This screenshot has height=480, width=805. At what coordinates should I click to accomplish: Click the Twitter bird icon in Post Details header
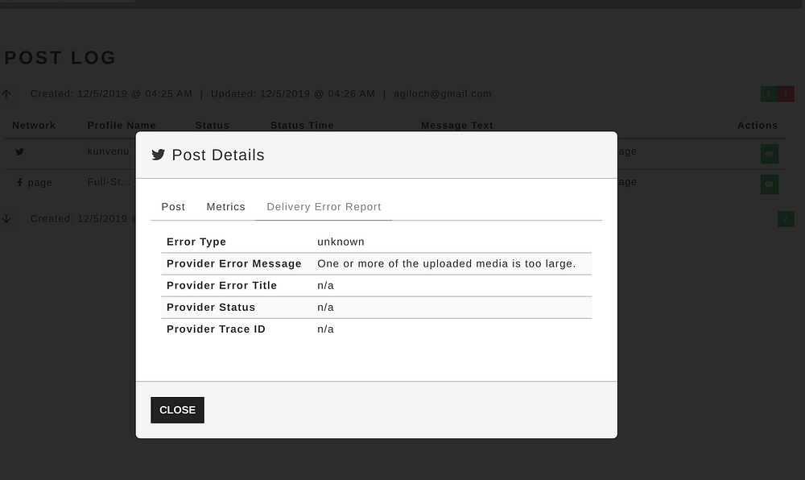(x=159, y=155)
